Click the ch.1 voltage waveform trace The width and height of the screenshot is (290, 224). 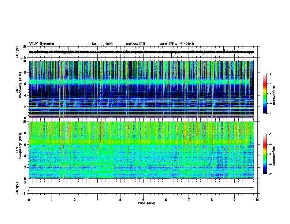(x=141, y=52)
